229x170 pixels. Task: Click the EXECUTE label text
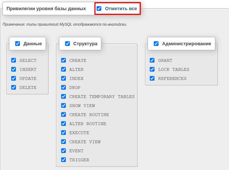[x=79, y=133]
